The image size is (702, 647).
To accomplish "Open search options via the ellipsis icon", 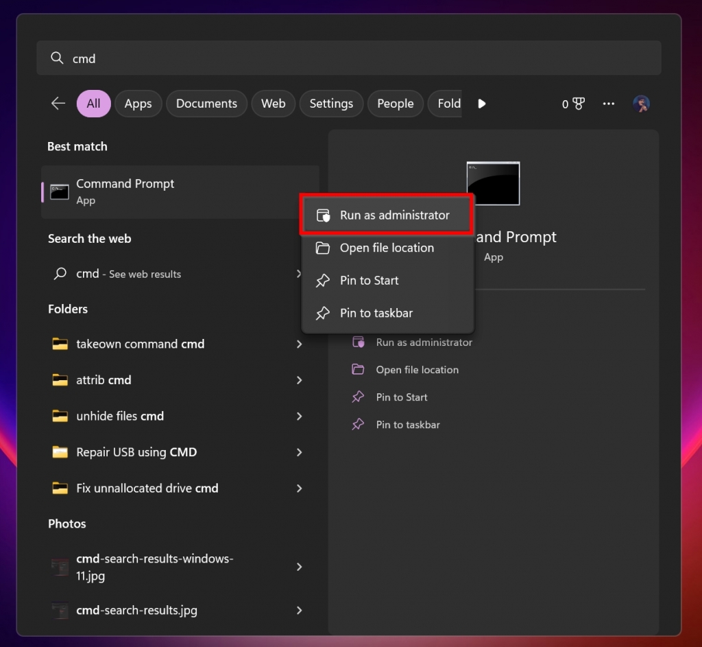I will [609, 104].
